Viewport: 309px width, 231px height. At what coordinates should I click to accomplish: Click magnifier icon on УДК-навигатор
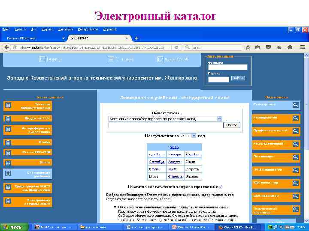[x=296, y=183]
